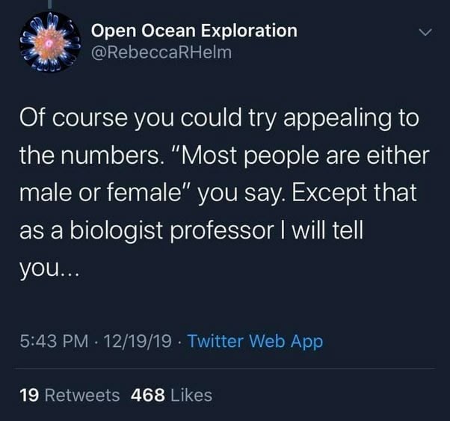Click the Open Ocean Exploration profile avatar
Screen dimensions: 450x421
click(x=46, y=44)
